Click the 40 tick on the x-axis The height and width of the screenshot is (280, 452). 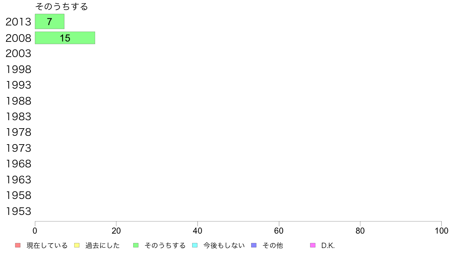pyautogui.click(x=197, y=231)
